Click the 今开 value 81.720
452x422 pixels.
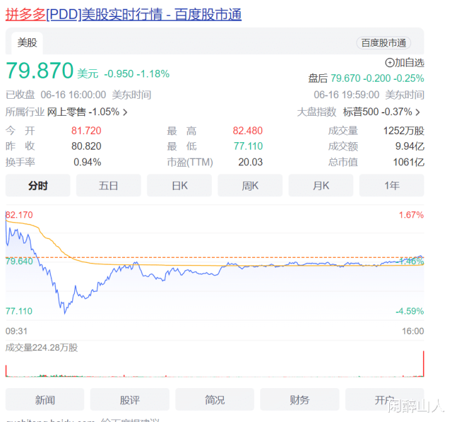86,131
